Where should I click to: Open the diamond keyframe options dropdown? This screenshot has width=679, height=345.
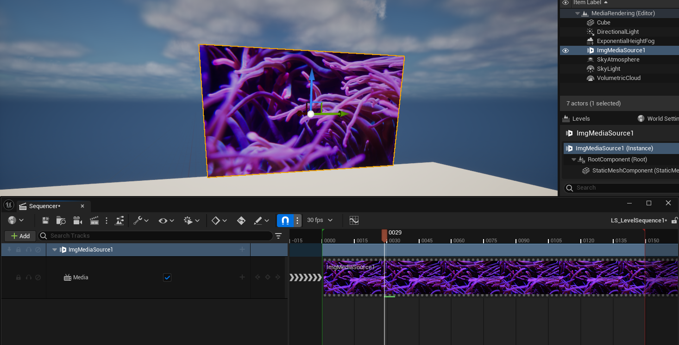pos(219,221)
